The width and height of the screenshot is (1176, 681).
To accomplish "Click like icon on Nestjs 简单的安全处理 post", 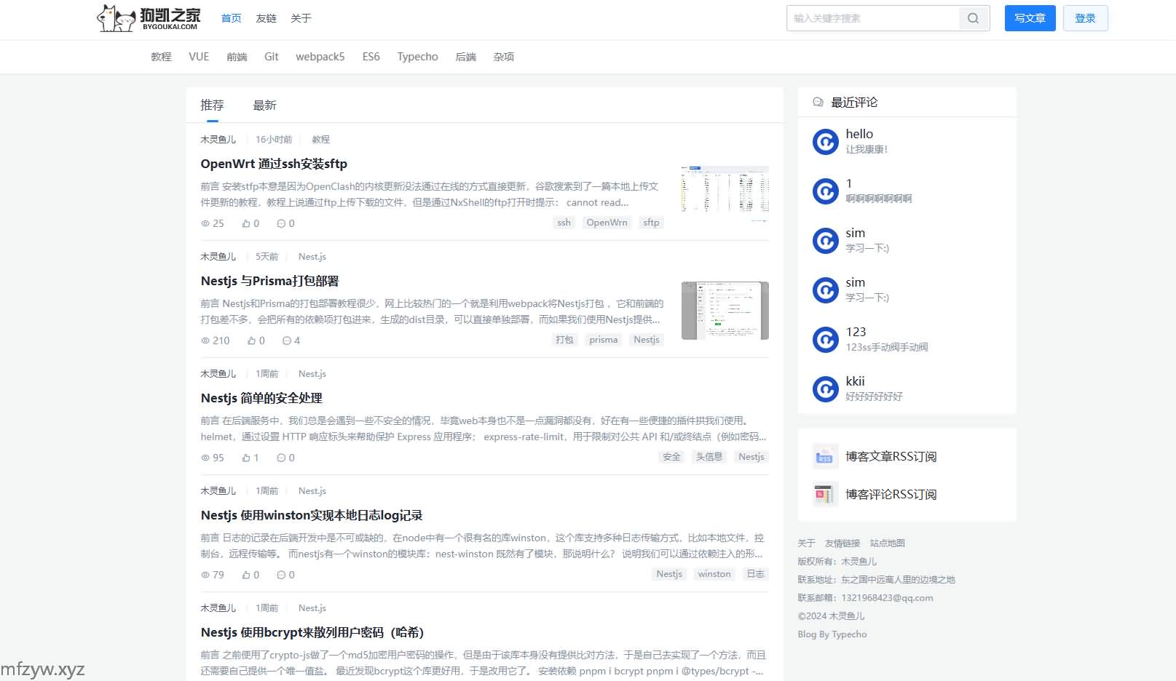I will [246, 458].
